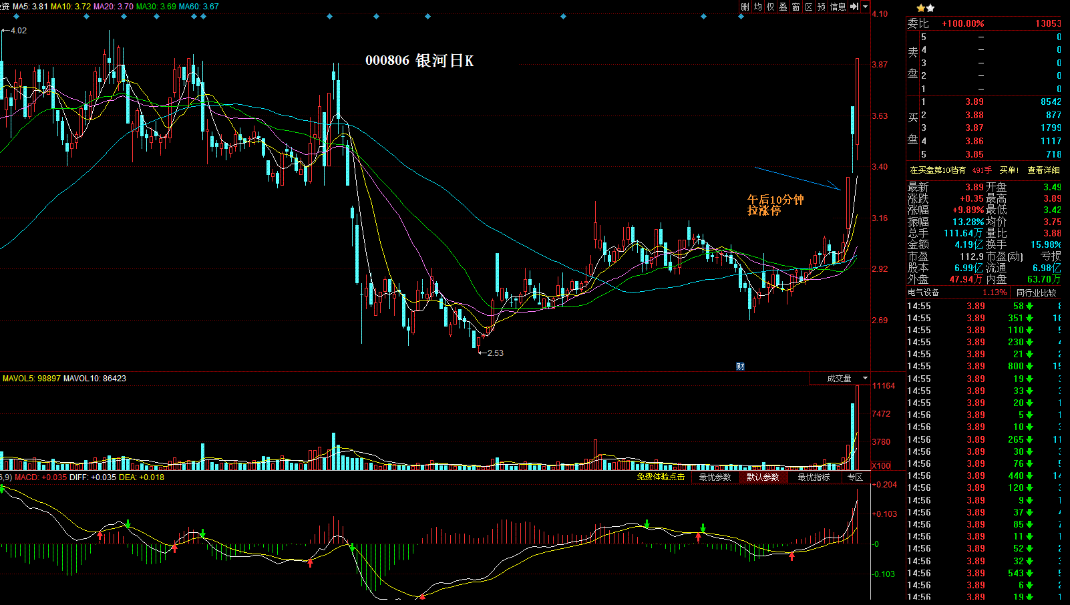Click the 振幅 13.28% value
The image size is (1070, 605).
(968, 222)
